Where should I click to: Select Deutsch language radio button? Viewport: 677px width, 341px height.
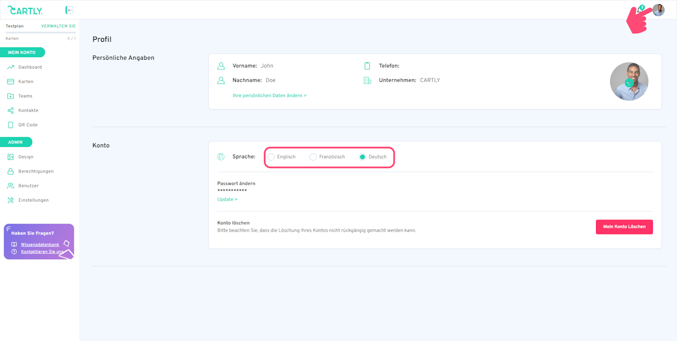[362, 157]
